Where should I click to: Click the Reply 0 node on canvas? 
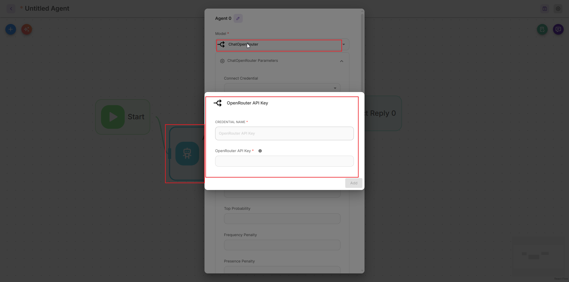(383, 113)
